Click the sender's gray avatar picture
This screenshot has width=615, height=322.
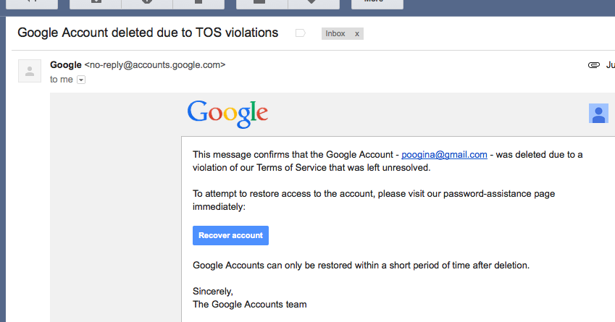[30, 71]
